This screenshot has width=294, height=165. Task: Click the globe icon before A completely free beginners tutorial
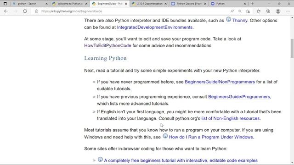(x=100, y=159)
